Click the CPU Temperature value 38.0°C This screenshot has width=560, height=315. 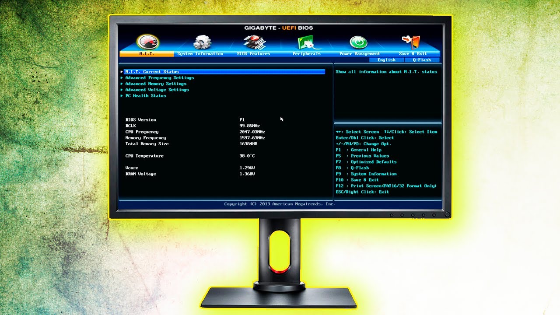pyautogui.click(x=247, y=156)
